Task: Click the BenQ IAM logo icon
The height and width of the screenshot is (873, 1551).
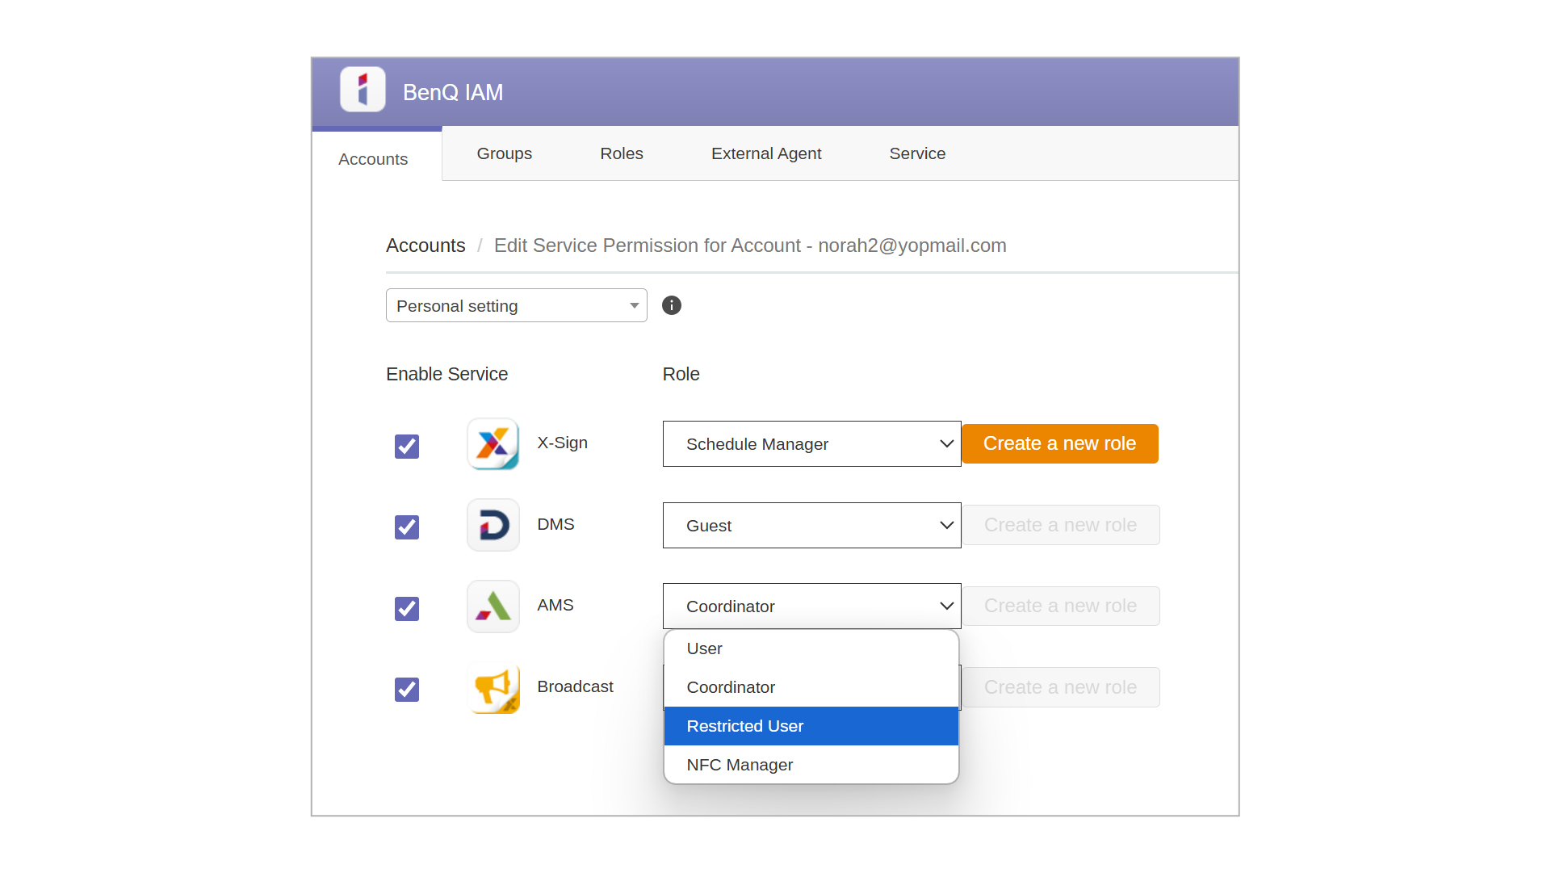Action: [x=363, y=89]
